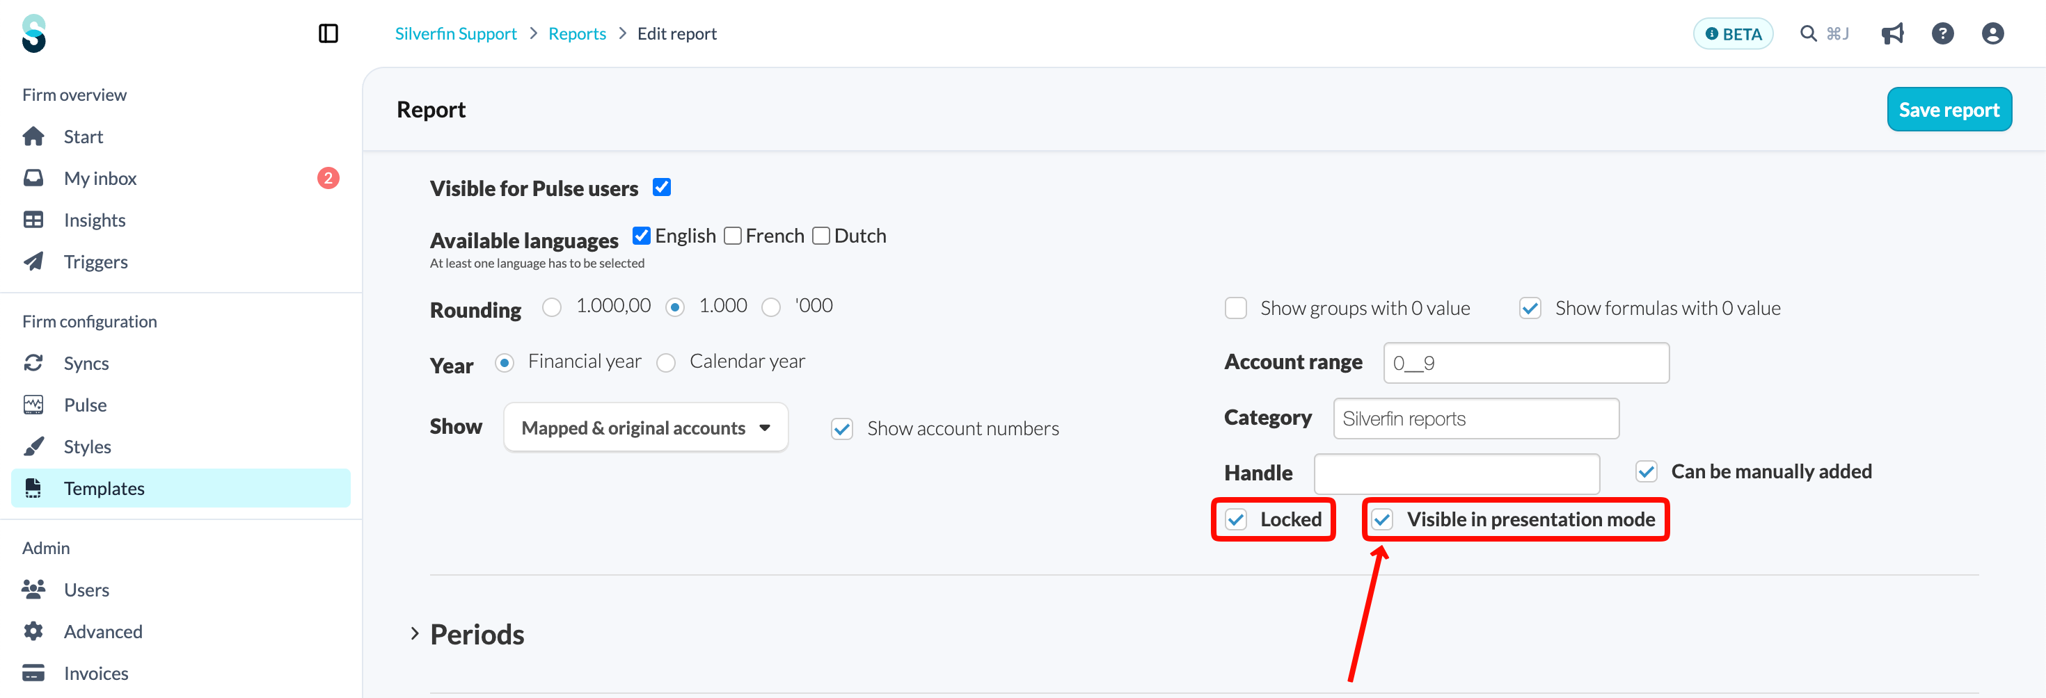This screenshot has height=698, width=2046.
Task: Click the My inbox tray icon
Action: pos(33,178)
